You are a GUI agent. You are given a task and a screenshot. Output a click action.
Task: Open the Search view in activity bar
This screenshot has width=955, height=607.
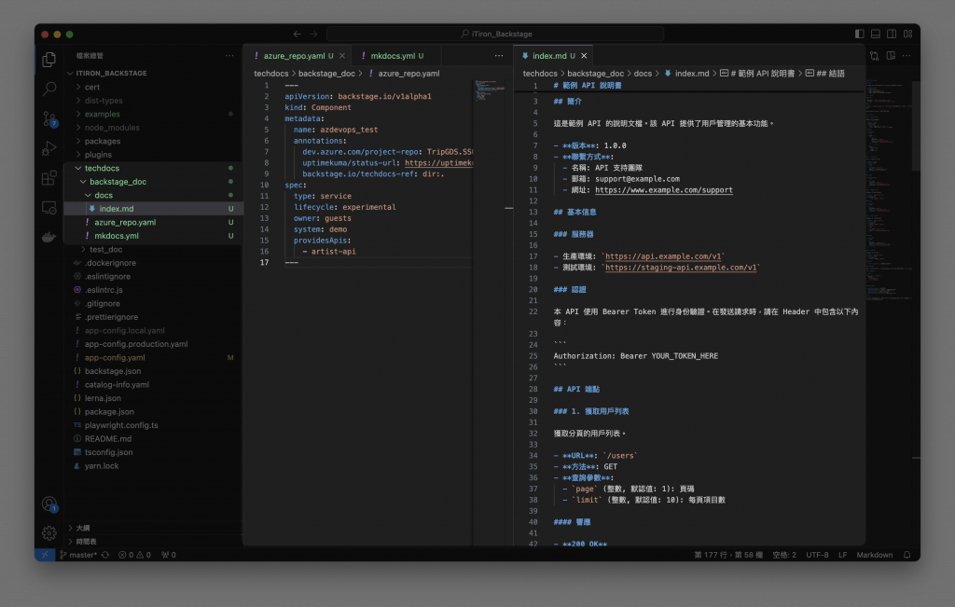click(x=49, y=89)
